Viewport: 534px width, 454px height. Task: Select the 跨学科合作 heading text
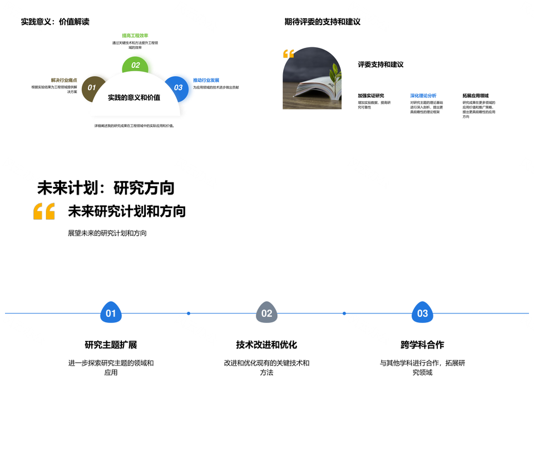422,344
